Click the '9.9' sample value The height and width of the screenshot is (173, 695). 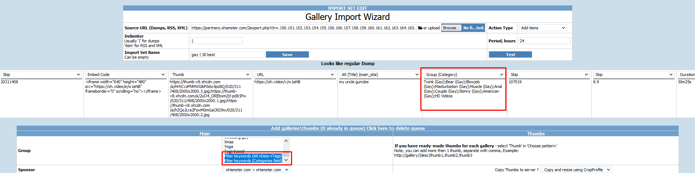tap(596, 82)
